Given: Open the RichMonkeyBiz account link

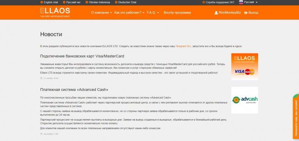Looking at the screenshot, I should click(230, 13).
